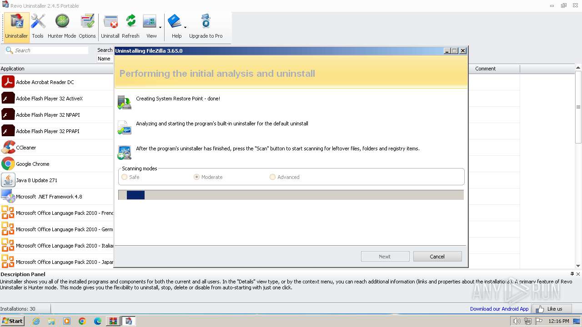The image size is (582, 327).
Task: Select Office Language Pack 2010 Japanese
Action: (57, 262)
